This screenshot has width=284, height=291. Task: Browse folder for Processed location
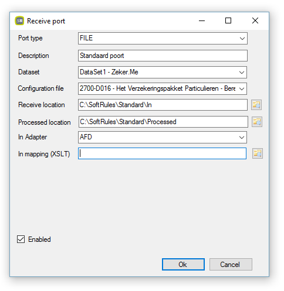coord(257,122)
